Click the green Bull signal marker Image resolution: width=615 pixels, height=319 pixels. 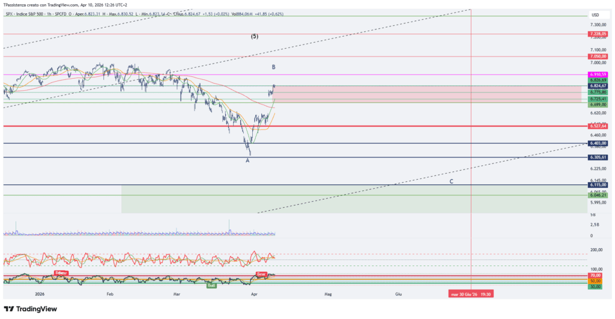point(212,285)
